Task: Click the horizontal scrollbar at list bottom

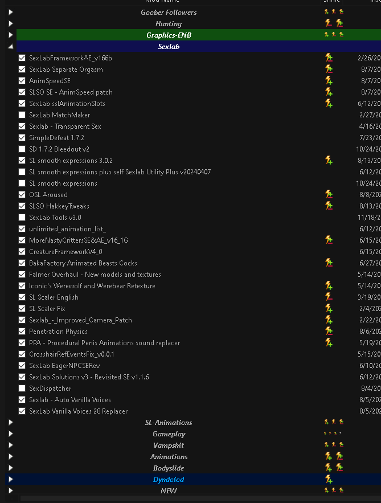Action: (x=200, y=499)
